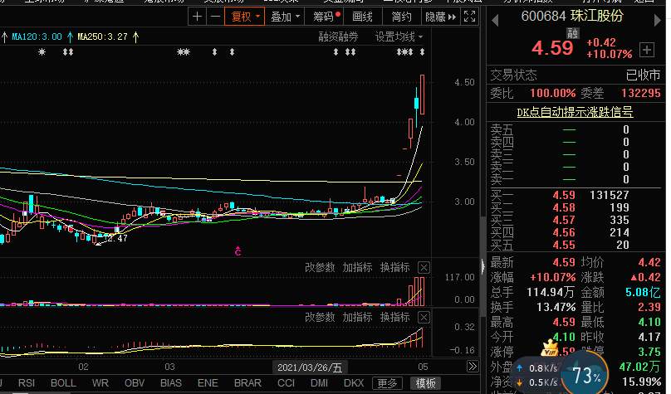
Task: Close the volume indicator sub-panel
Action: coord(424,268)
